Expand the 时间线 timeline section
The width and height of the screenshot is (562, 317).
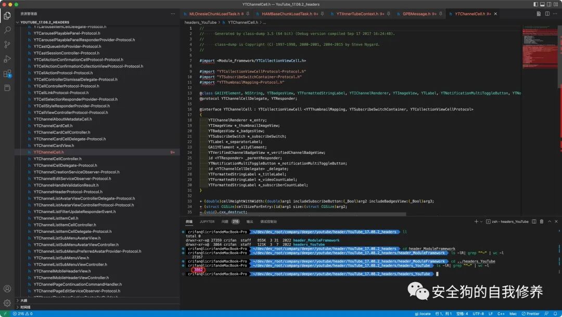coord(97,307)
